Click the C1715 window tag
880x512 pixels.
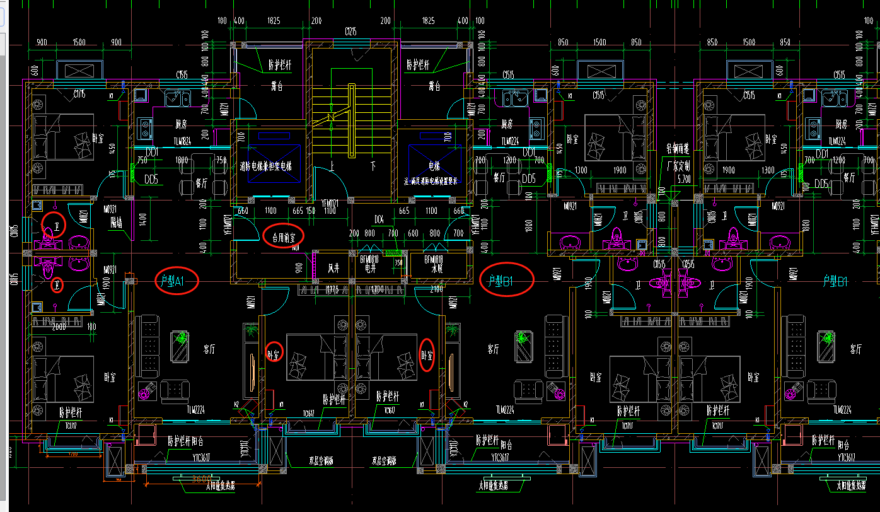click(79, 94)
